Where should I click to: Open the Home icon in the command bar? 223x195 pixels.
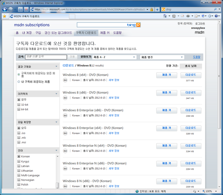[165, 16]
